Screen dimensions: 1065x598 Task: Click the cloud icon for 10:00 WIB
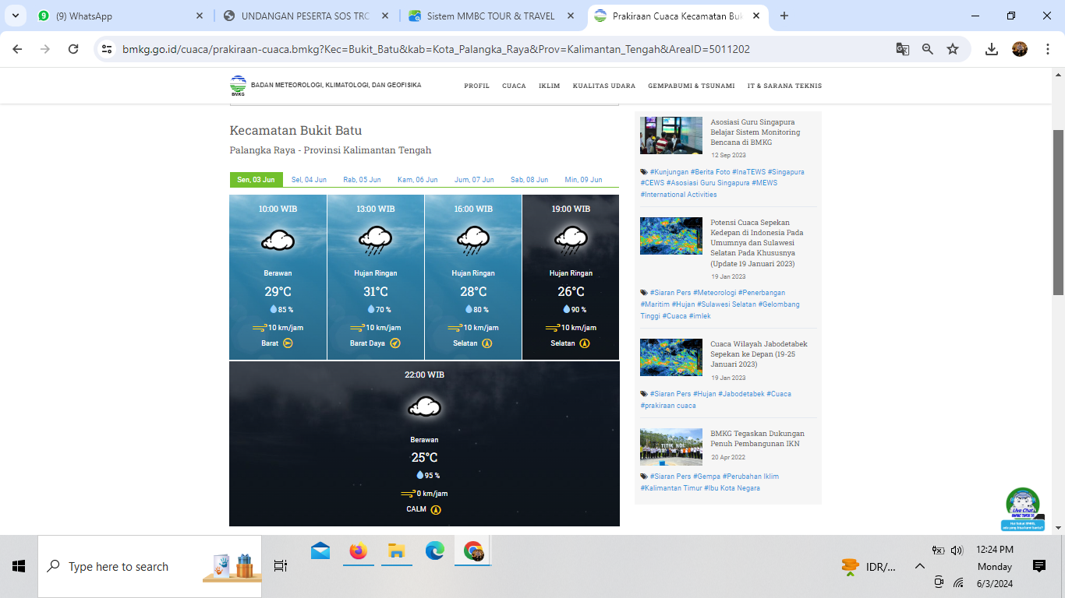pos(278,240)
